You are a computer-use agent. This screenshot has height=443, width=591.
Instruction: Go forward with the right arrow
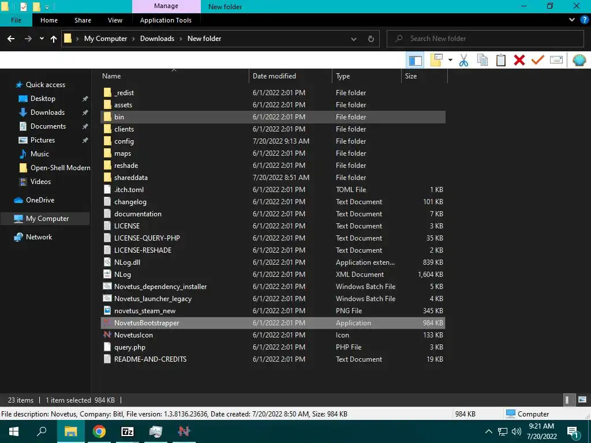[x=28, y=39]
